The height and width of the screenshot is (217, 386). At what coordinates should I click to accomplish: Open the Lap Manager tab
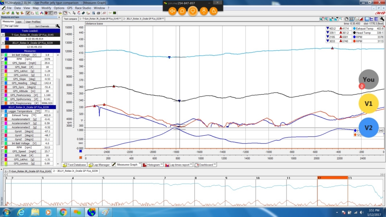point(99,165)
